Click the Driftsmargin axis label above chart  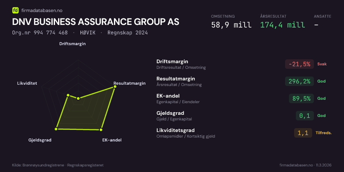coord(72,43)
